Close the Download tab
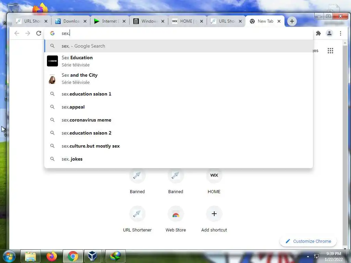 [x=85, y=21]
